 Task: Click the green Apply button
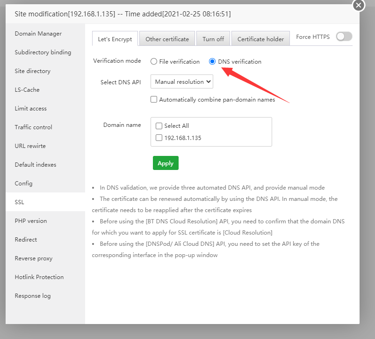pos(166,163)
